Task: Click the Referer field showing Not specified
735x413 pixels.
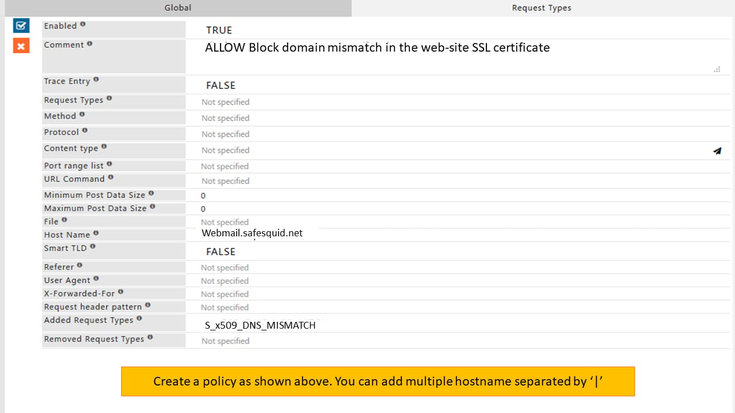Action: (457, 268)
